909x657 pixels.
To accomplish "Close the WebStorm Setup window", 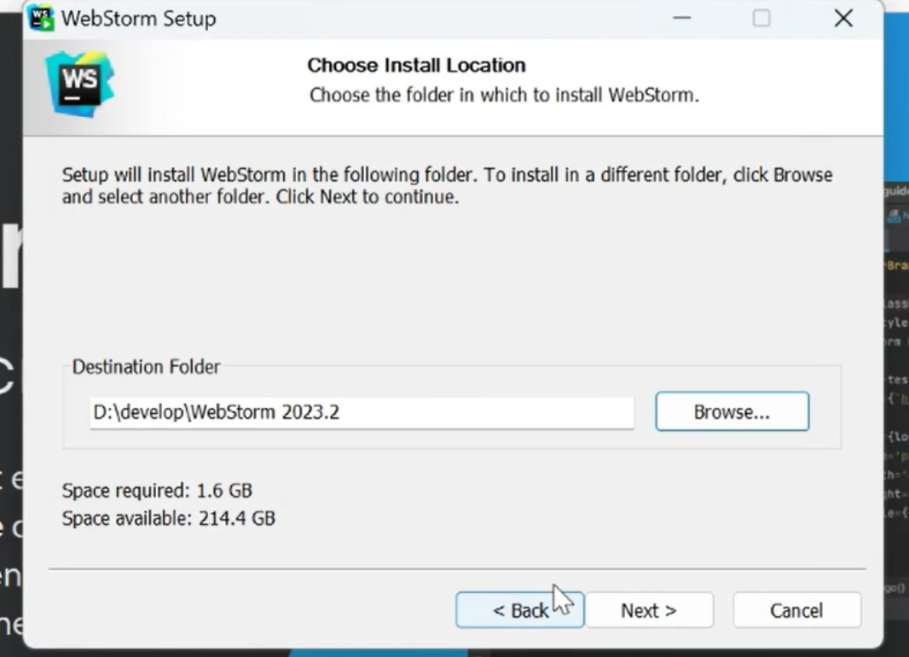I will (x=843, y=18).
